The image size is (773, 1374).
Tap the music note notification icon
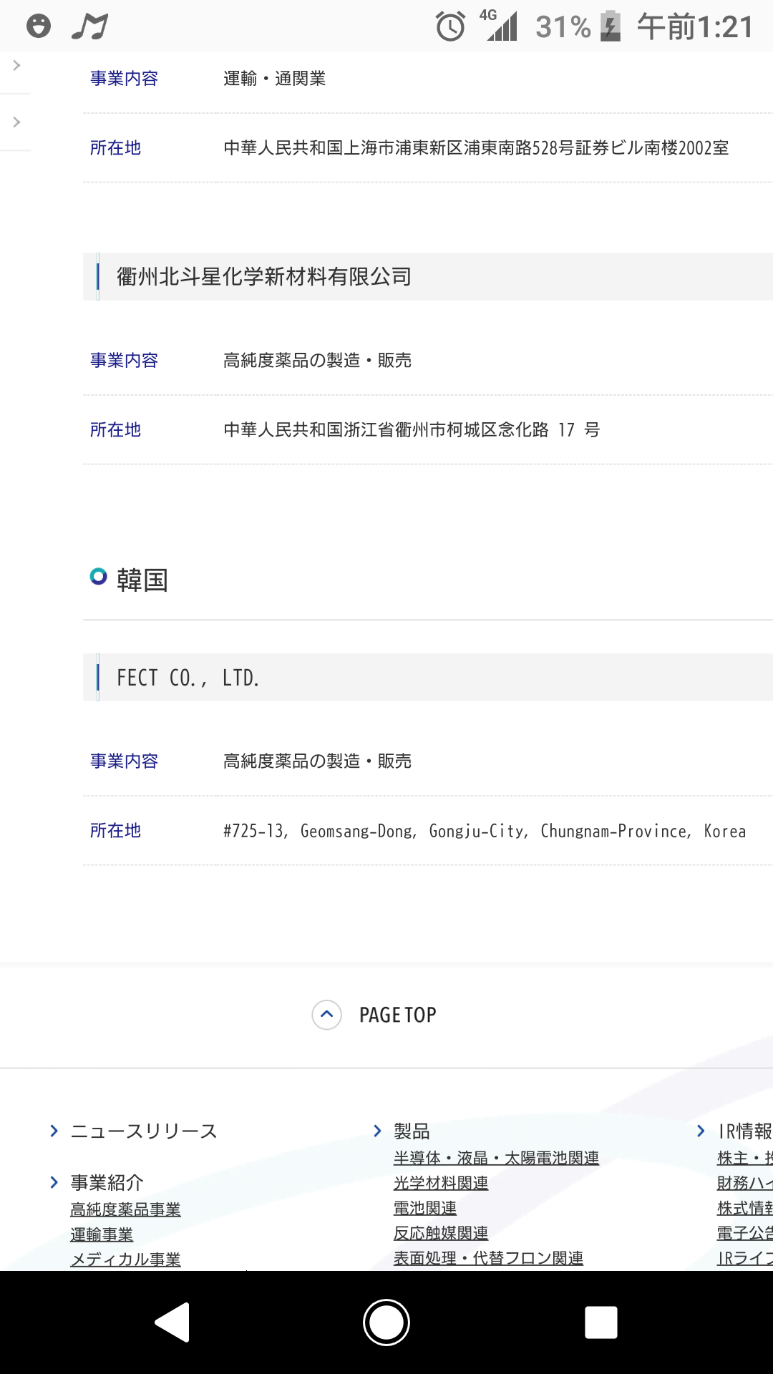89,26
